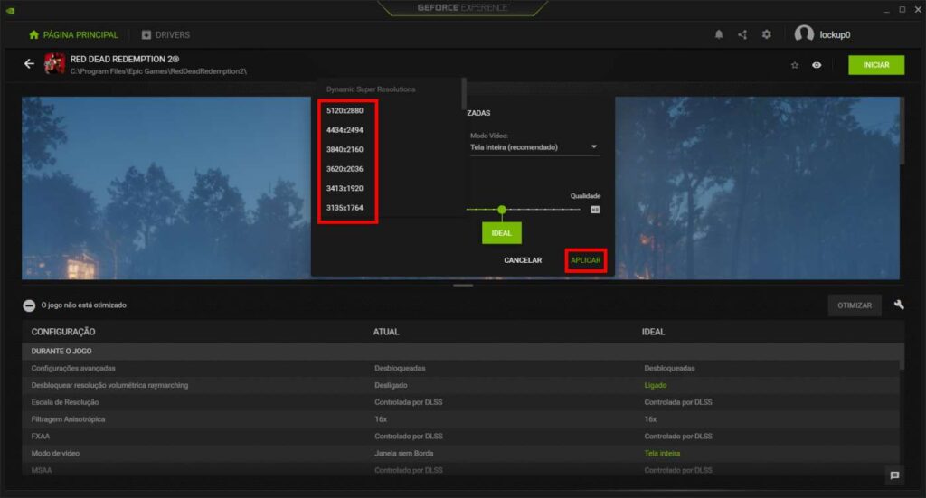The image size is (926, 498).
Task: Mark the game as favorite with star icon
Action: point(795,65)
